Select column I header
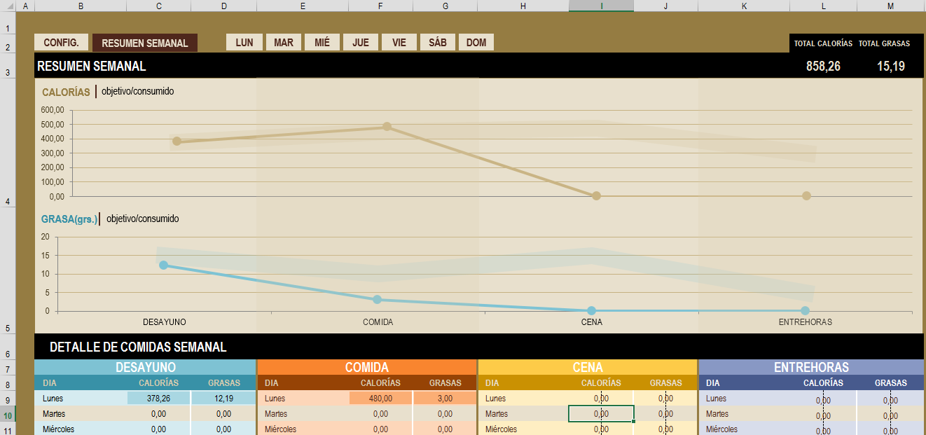The width and height of the screenshot is (926, 435). click(x=601, y=6)
